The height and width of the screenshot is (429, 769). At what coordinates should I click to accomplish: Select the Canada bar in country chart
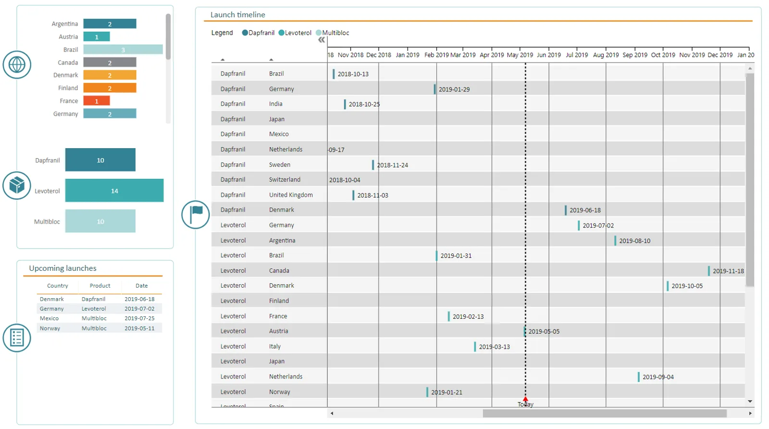[110, 63]
